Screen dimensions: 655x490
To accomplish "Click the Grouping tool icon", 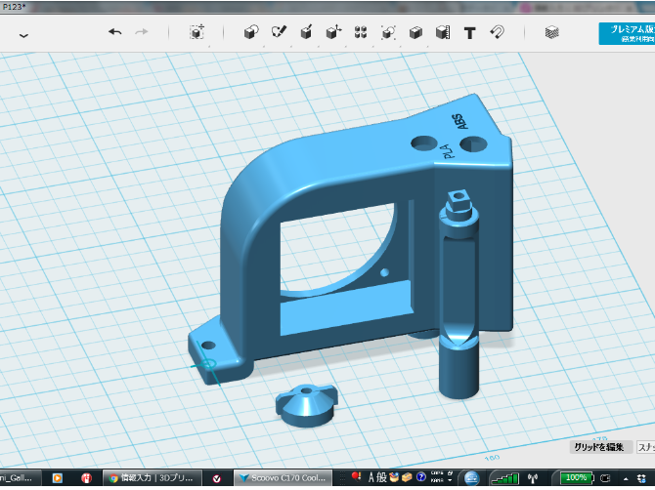I will click(x=388, y=32).
